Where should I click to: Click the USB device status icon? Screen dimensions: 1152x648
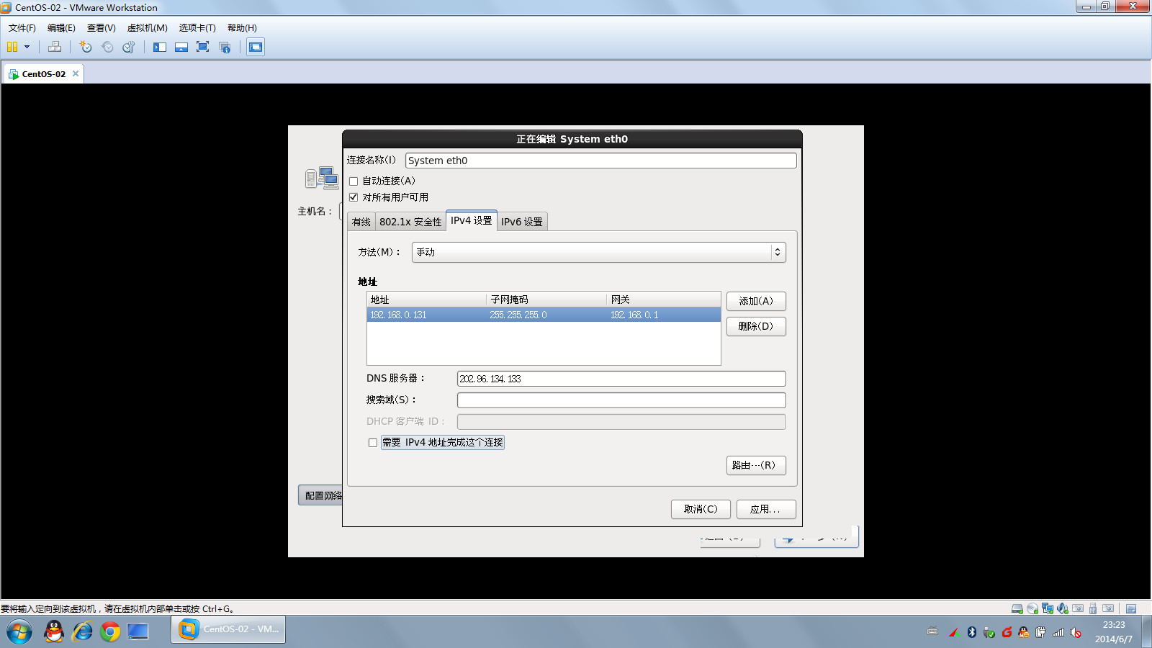(x=1093, y=608)
